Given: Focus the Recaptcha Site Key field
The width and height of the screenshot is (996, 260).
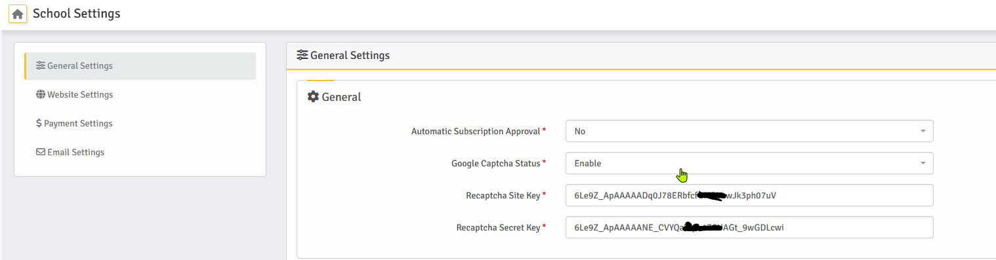Looking at the screenshot, I should pyautogui.click(x=749, y=195).
